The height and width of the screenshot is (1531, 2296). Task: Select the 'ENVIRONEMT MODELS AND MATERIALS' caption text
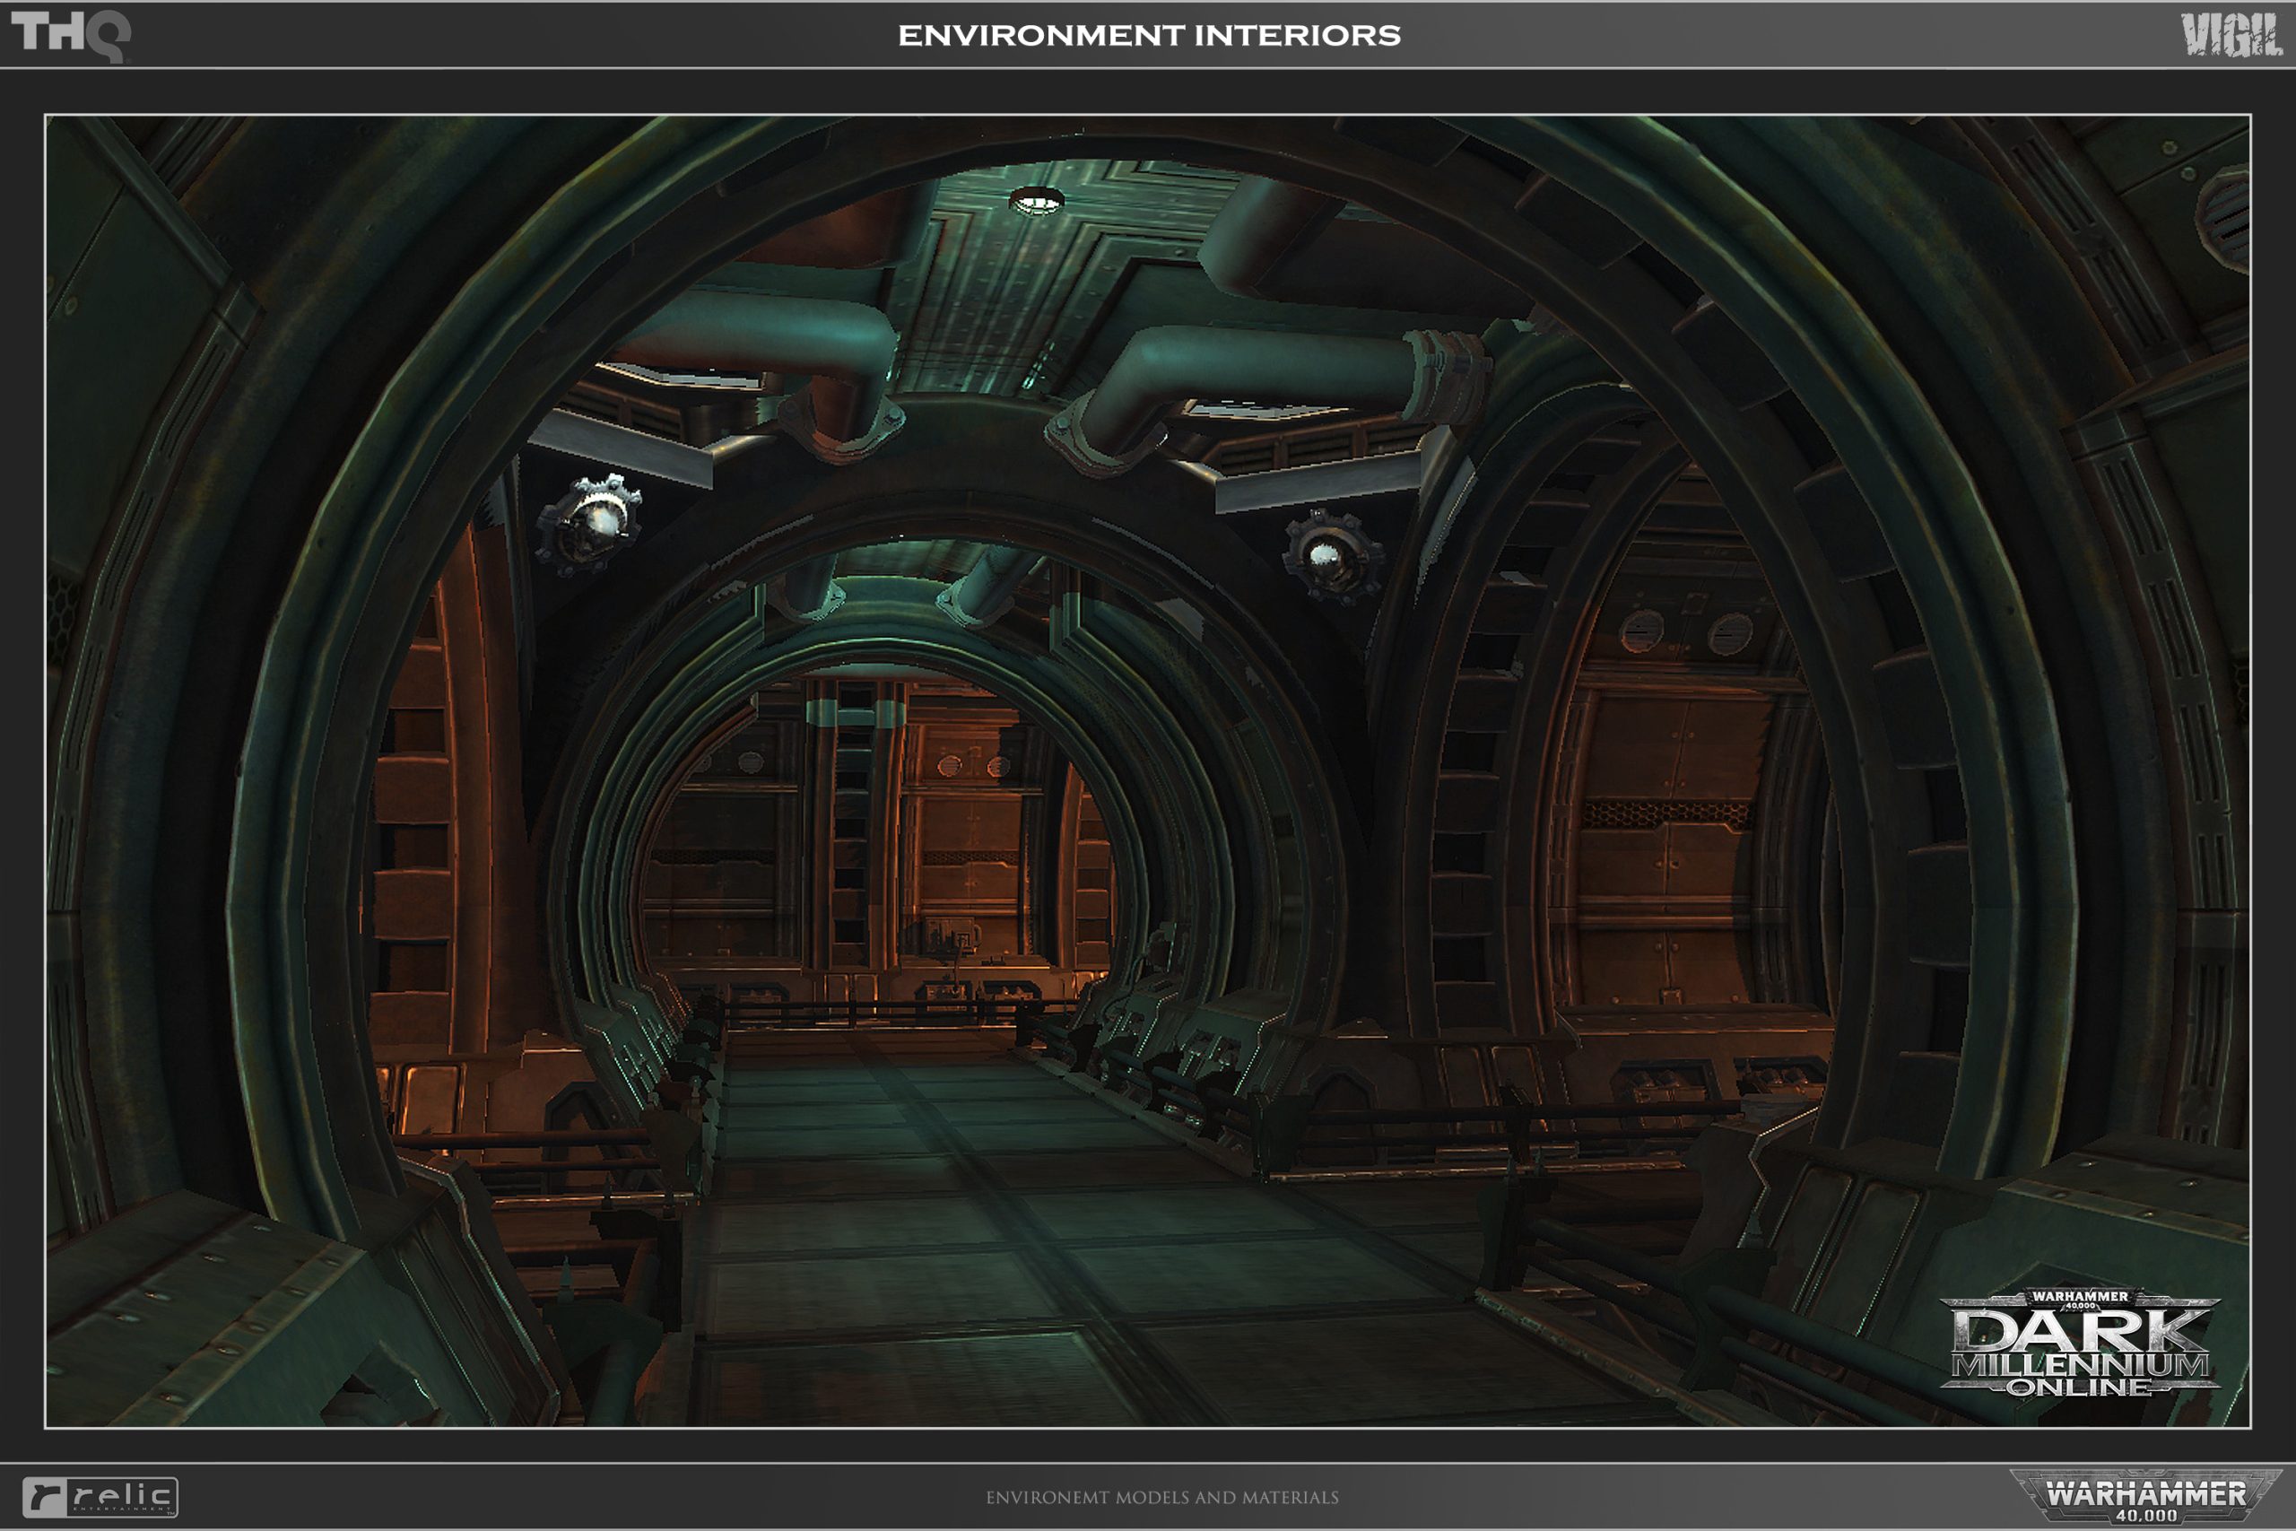1161,1498
